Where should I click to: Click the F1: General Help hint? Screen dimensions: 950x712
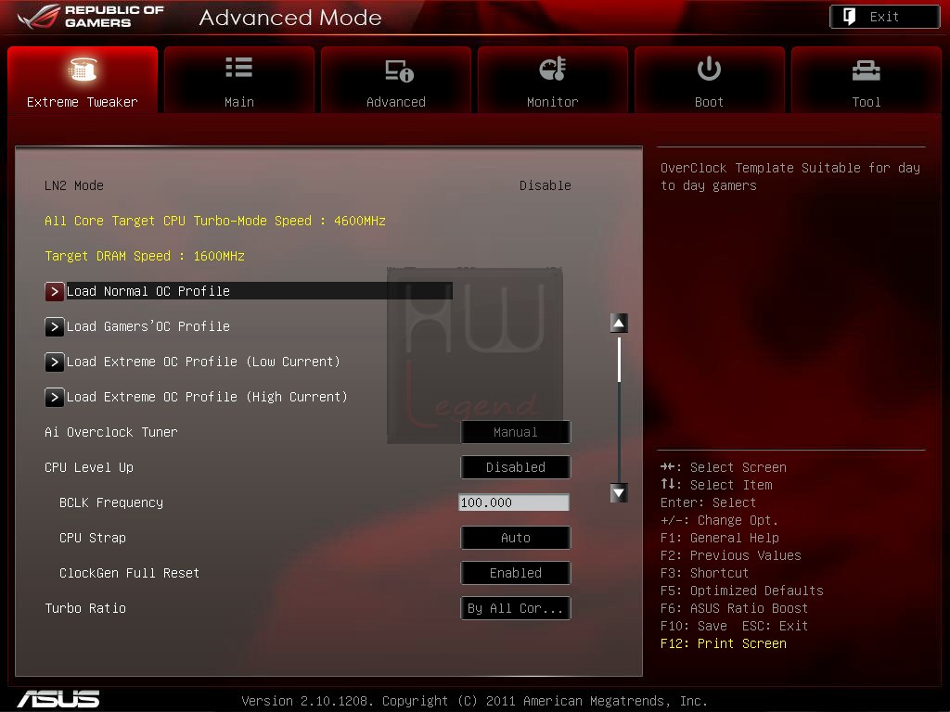click(720, 539)
